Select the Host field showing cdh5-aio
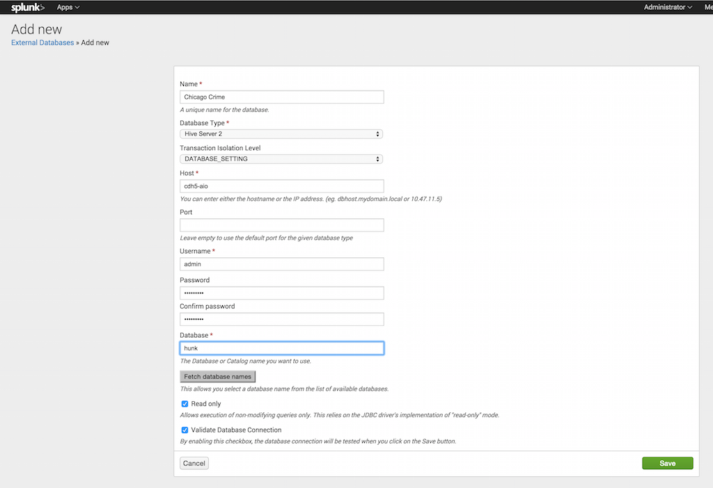This screenshot has height=488, width=713. [x=281, y=186]
